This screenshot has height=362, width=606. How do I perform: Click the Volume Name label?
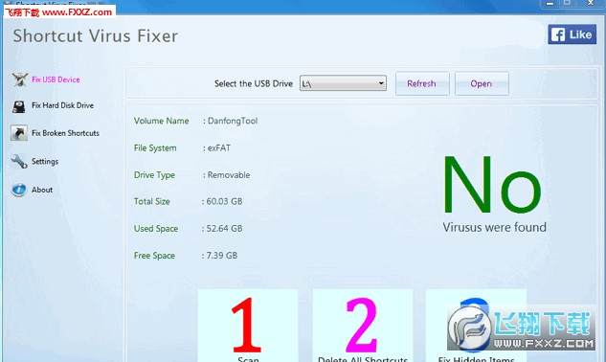click(161, 121)
